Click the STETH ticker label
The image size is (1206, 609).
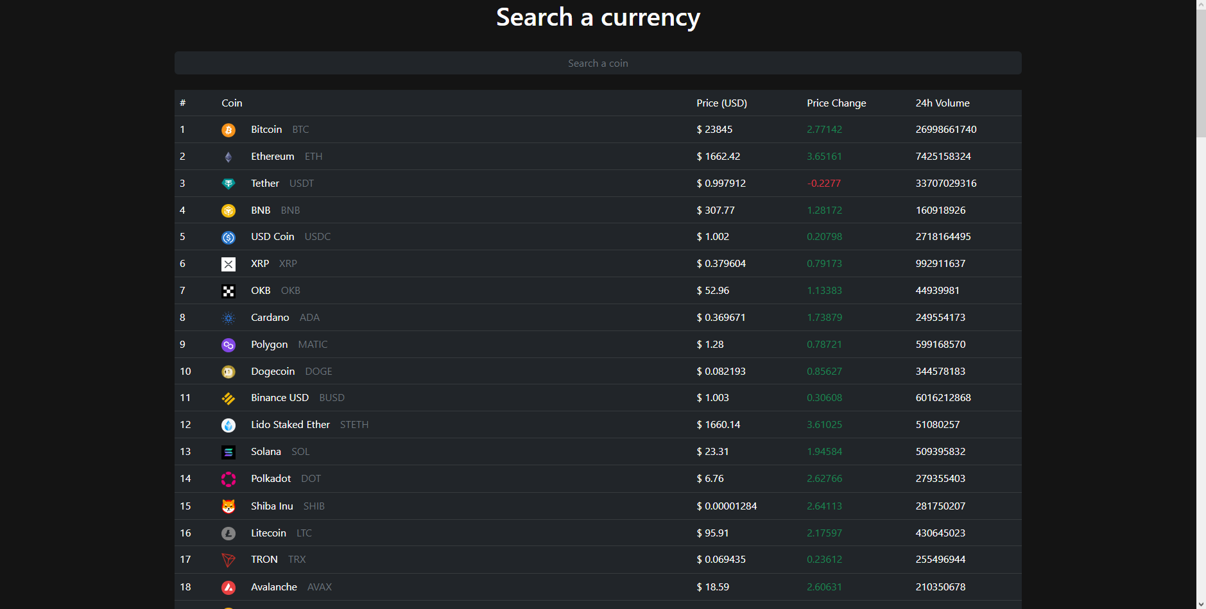354,425
